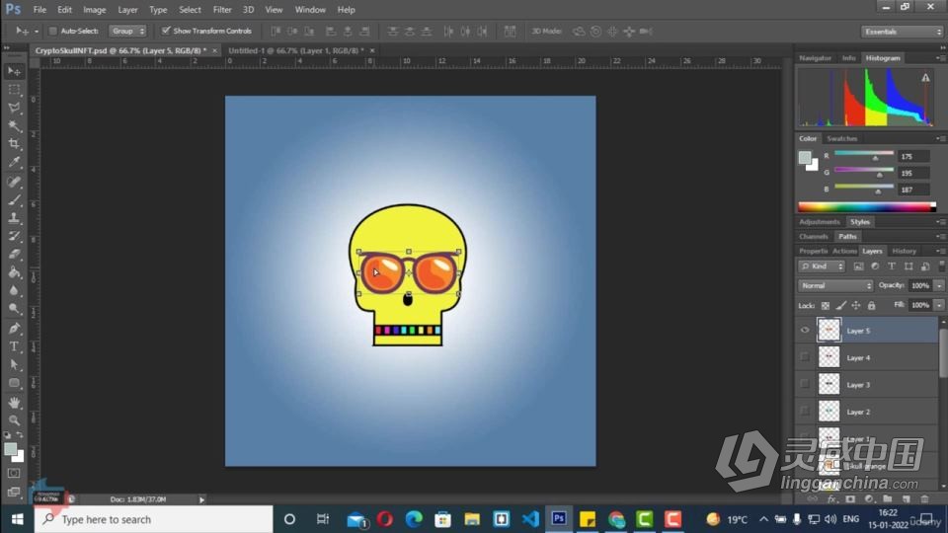Image resolution: width=948 pixels, height=533 pixels.
Task: Open Opacity slider dropdown arrow
Action: tap(939, 286)
